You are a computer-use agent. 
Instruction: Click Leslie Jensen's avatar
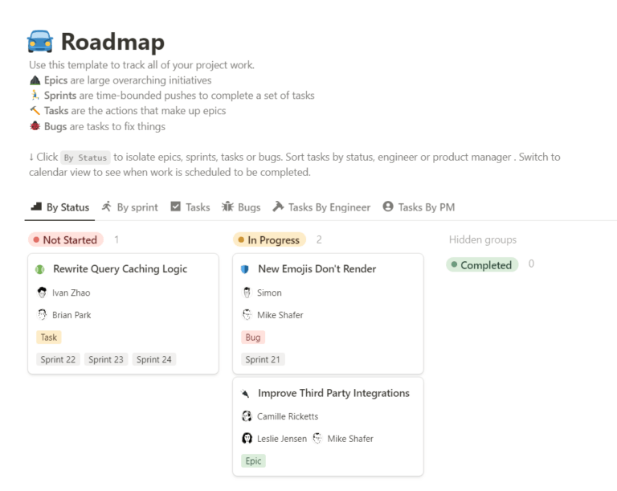click(247, 439)
